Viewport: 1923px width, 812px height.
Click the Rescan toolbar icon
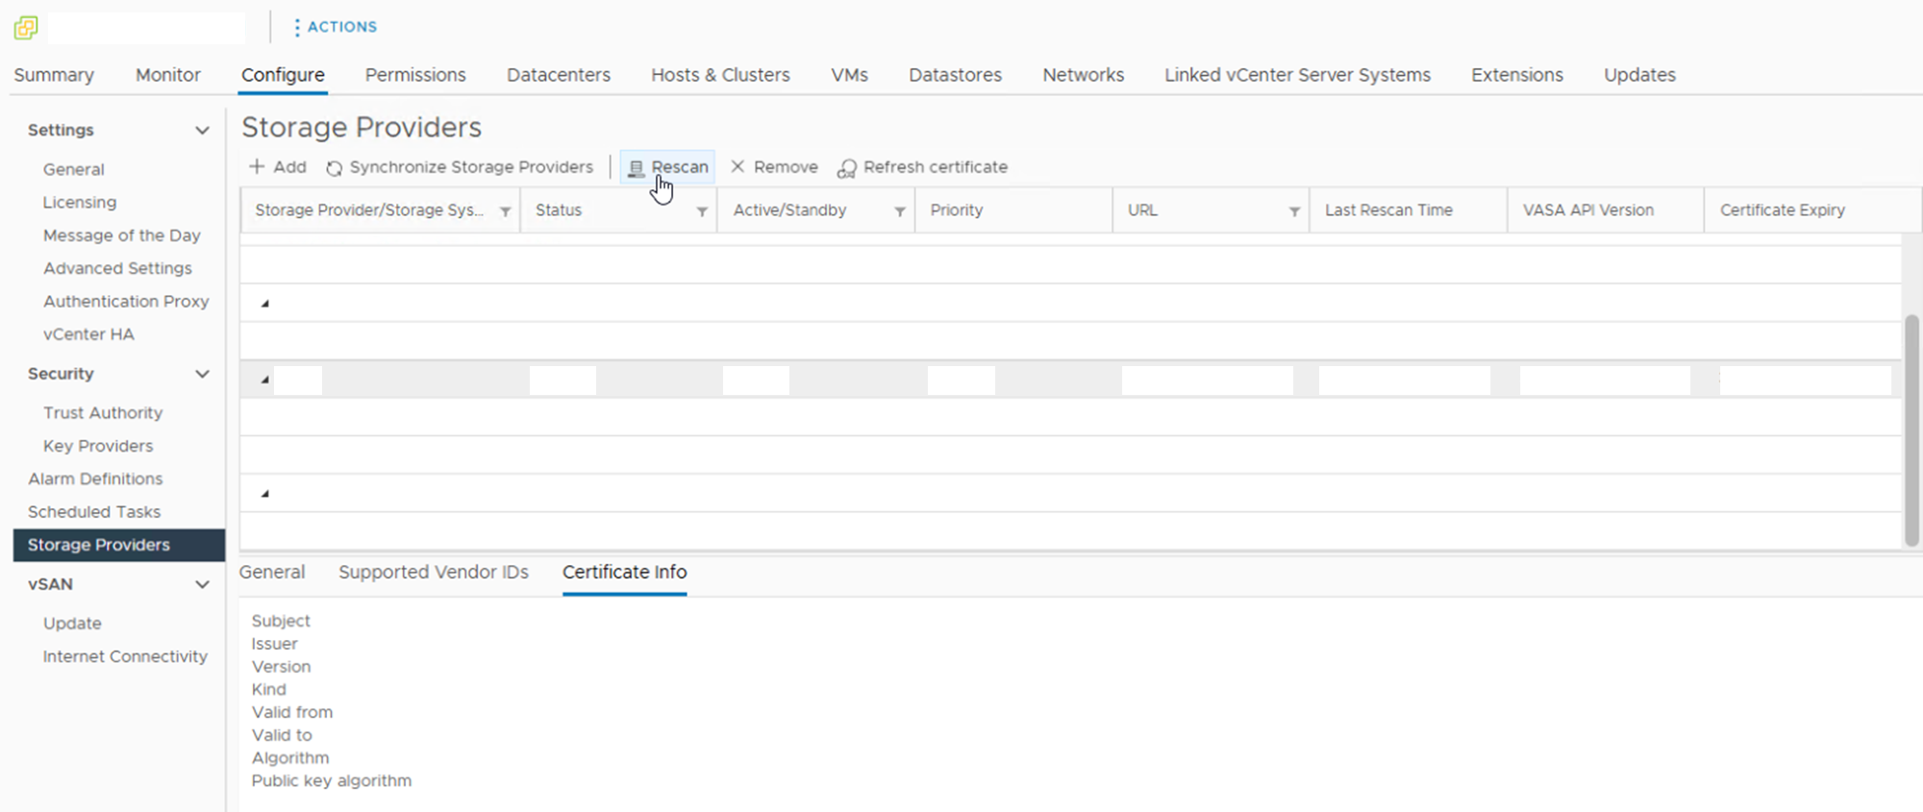pos(636,168)
